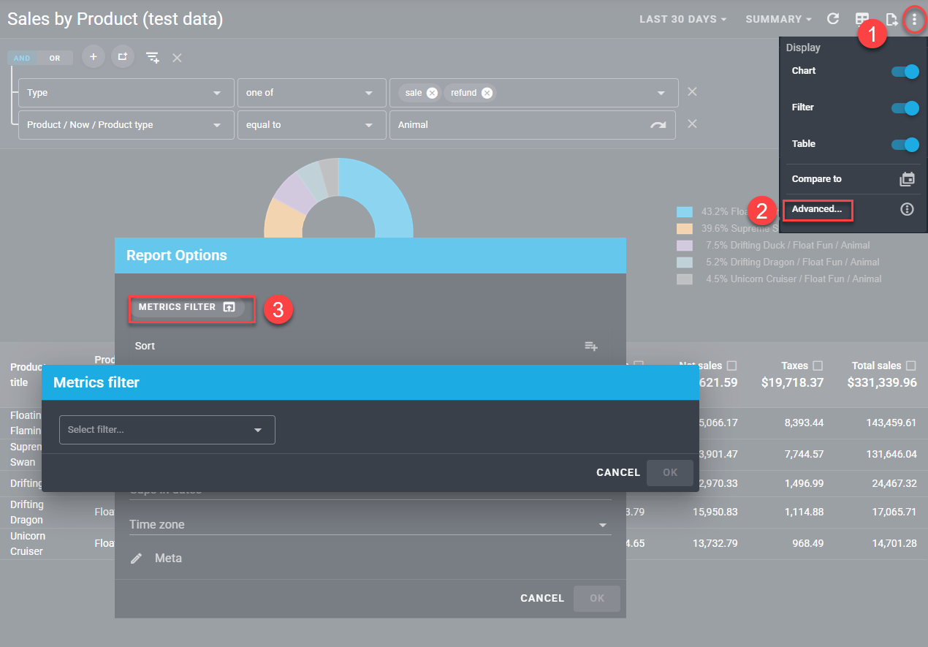Expand the Last 30 Days date range
The height and width of the screenshot is (647, 928).
point(682,19)
